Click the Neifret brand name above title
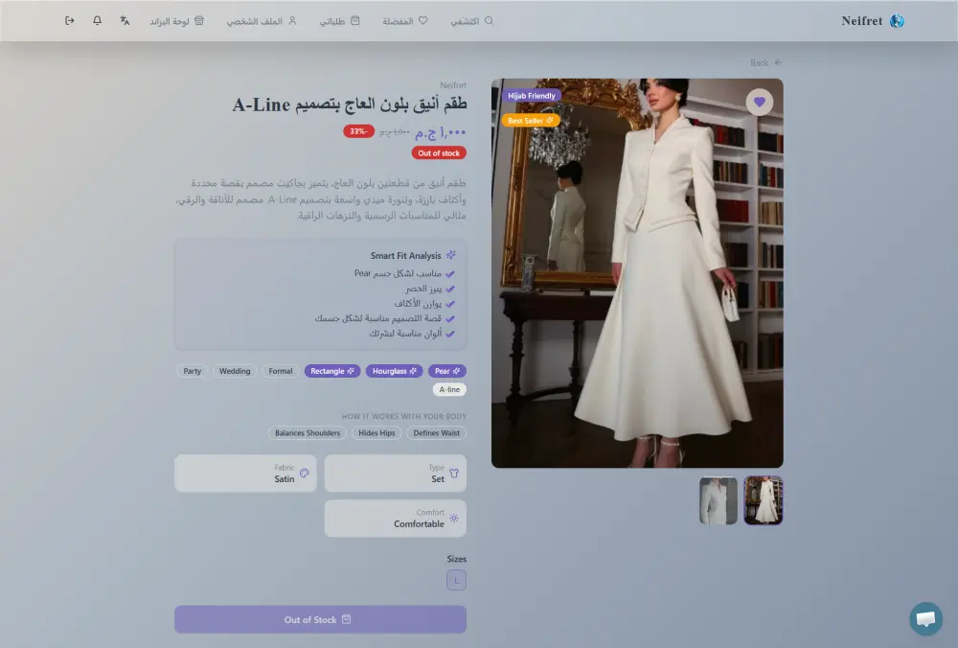 (x=453, y=85)
